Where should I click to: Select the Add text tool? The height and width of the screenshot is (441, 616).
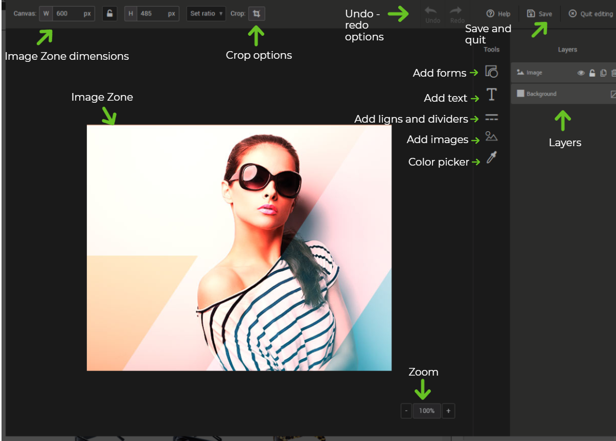(x=491, y=95)
